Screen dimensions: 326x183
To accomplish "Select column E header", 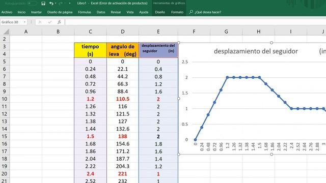I will (158, 32).
